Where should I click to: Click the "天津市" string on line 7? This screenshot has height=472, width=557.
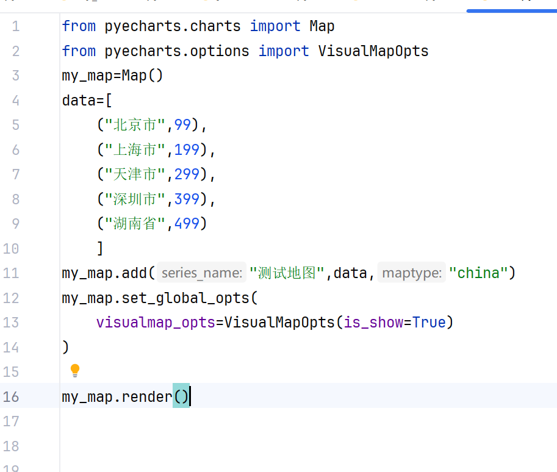[135, 174]
